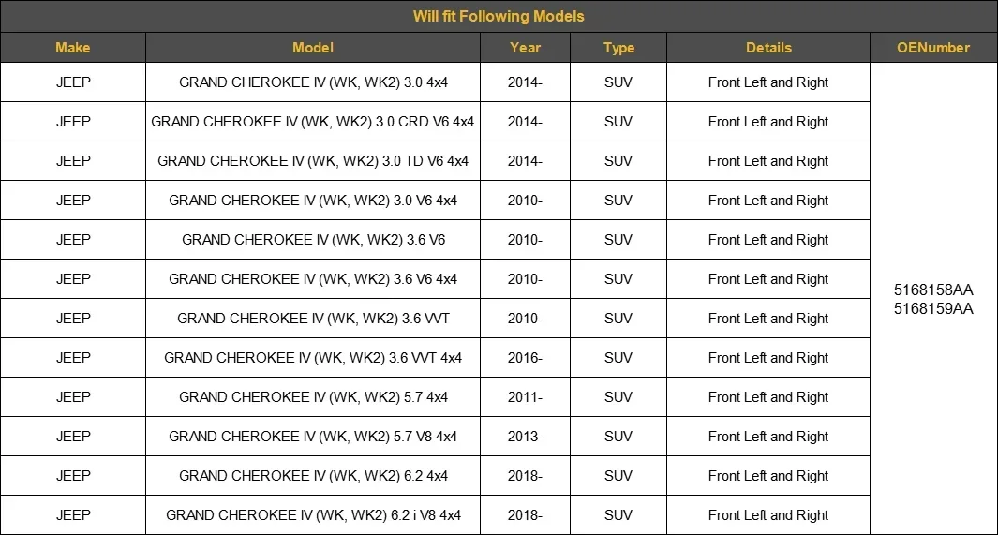Select the 2011- year cell
998x535 pixels.
[525, 397]
